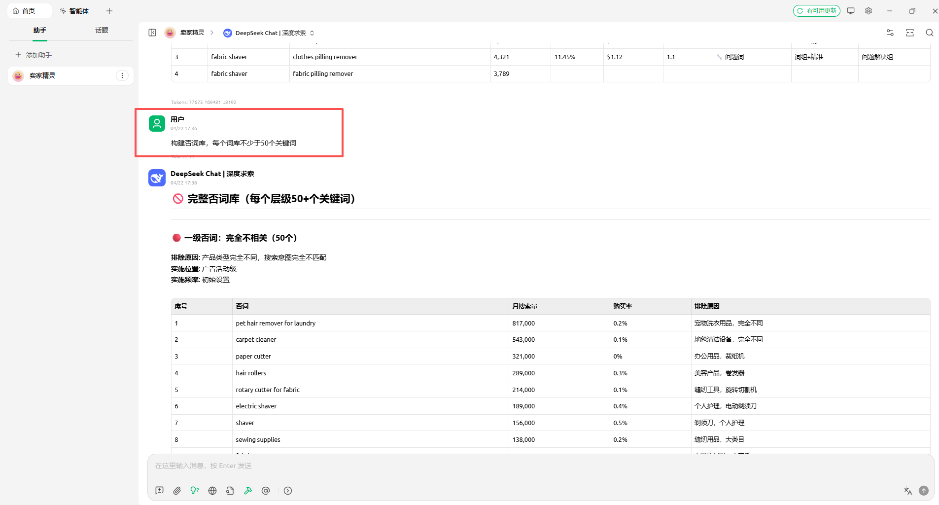Image resolution: width=939 pixels, height=505 pixels.
Task: Click the 有可用更新 update button
Action: [x=816, y=11]
